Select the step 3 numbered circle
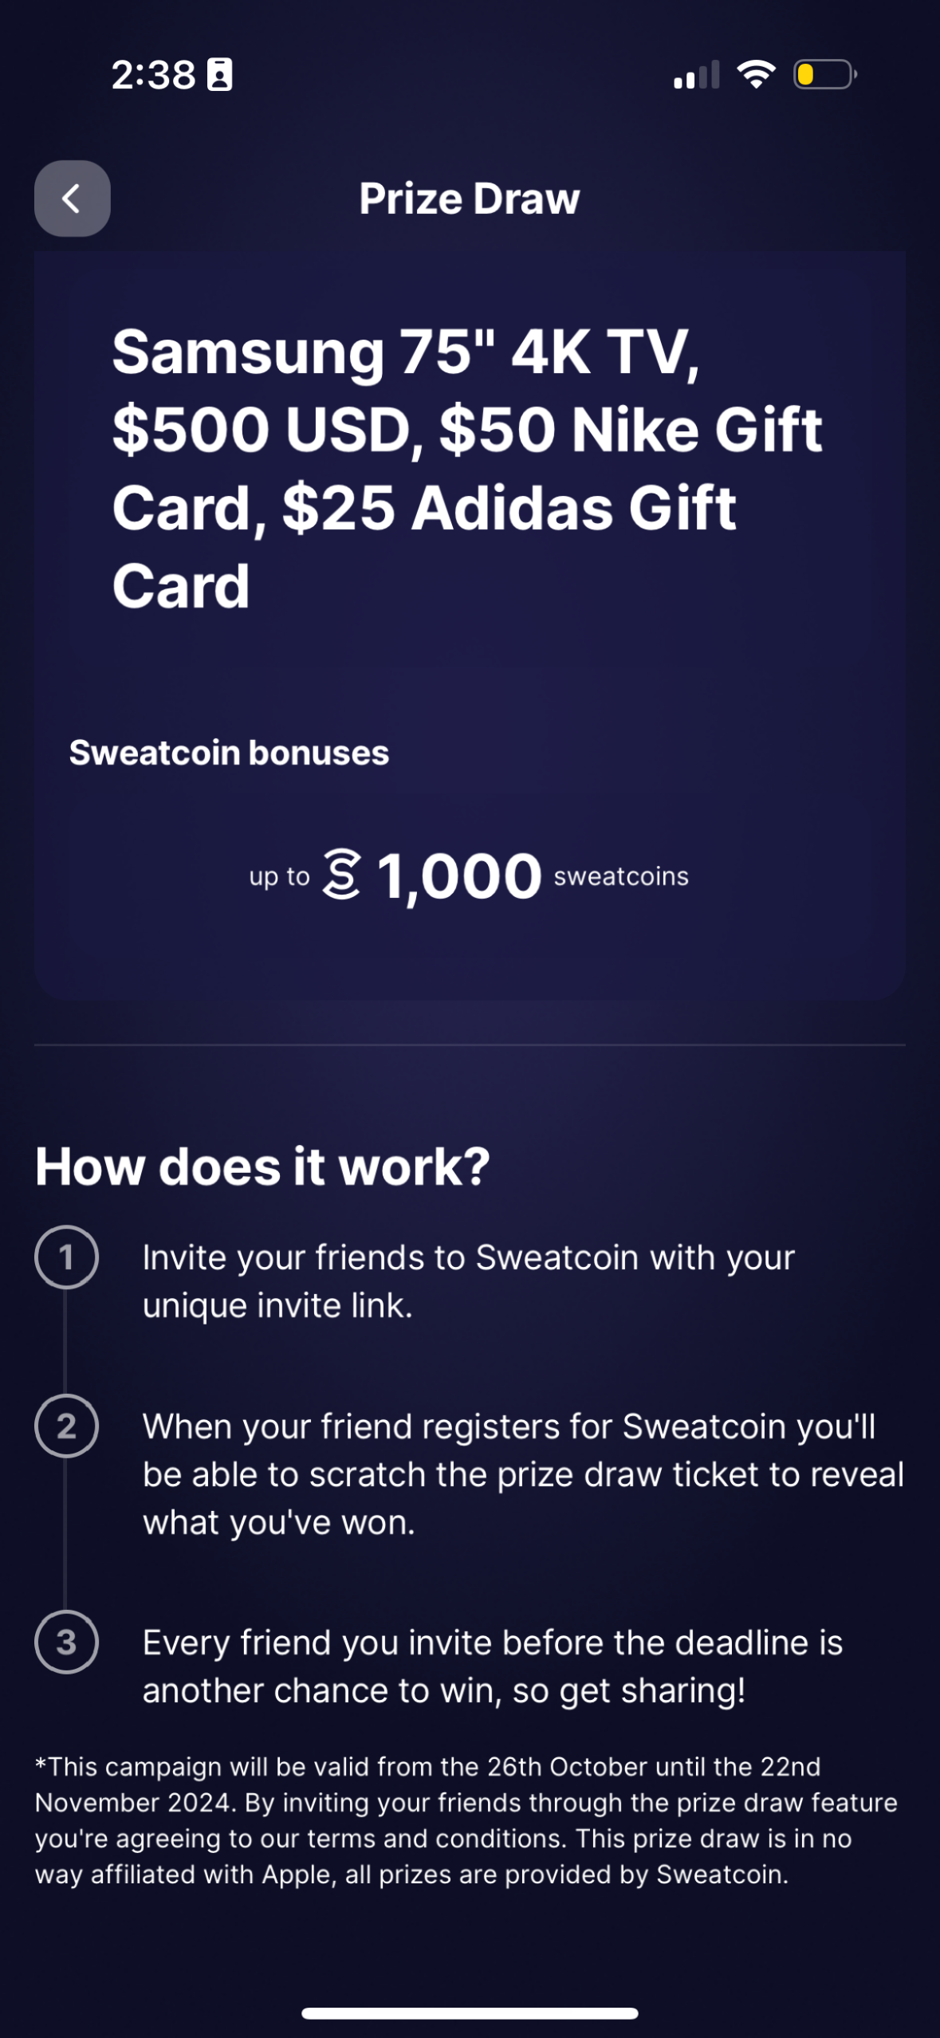The height and width of the screenshot is (2038, 940). (67, 1643)
